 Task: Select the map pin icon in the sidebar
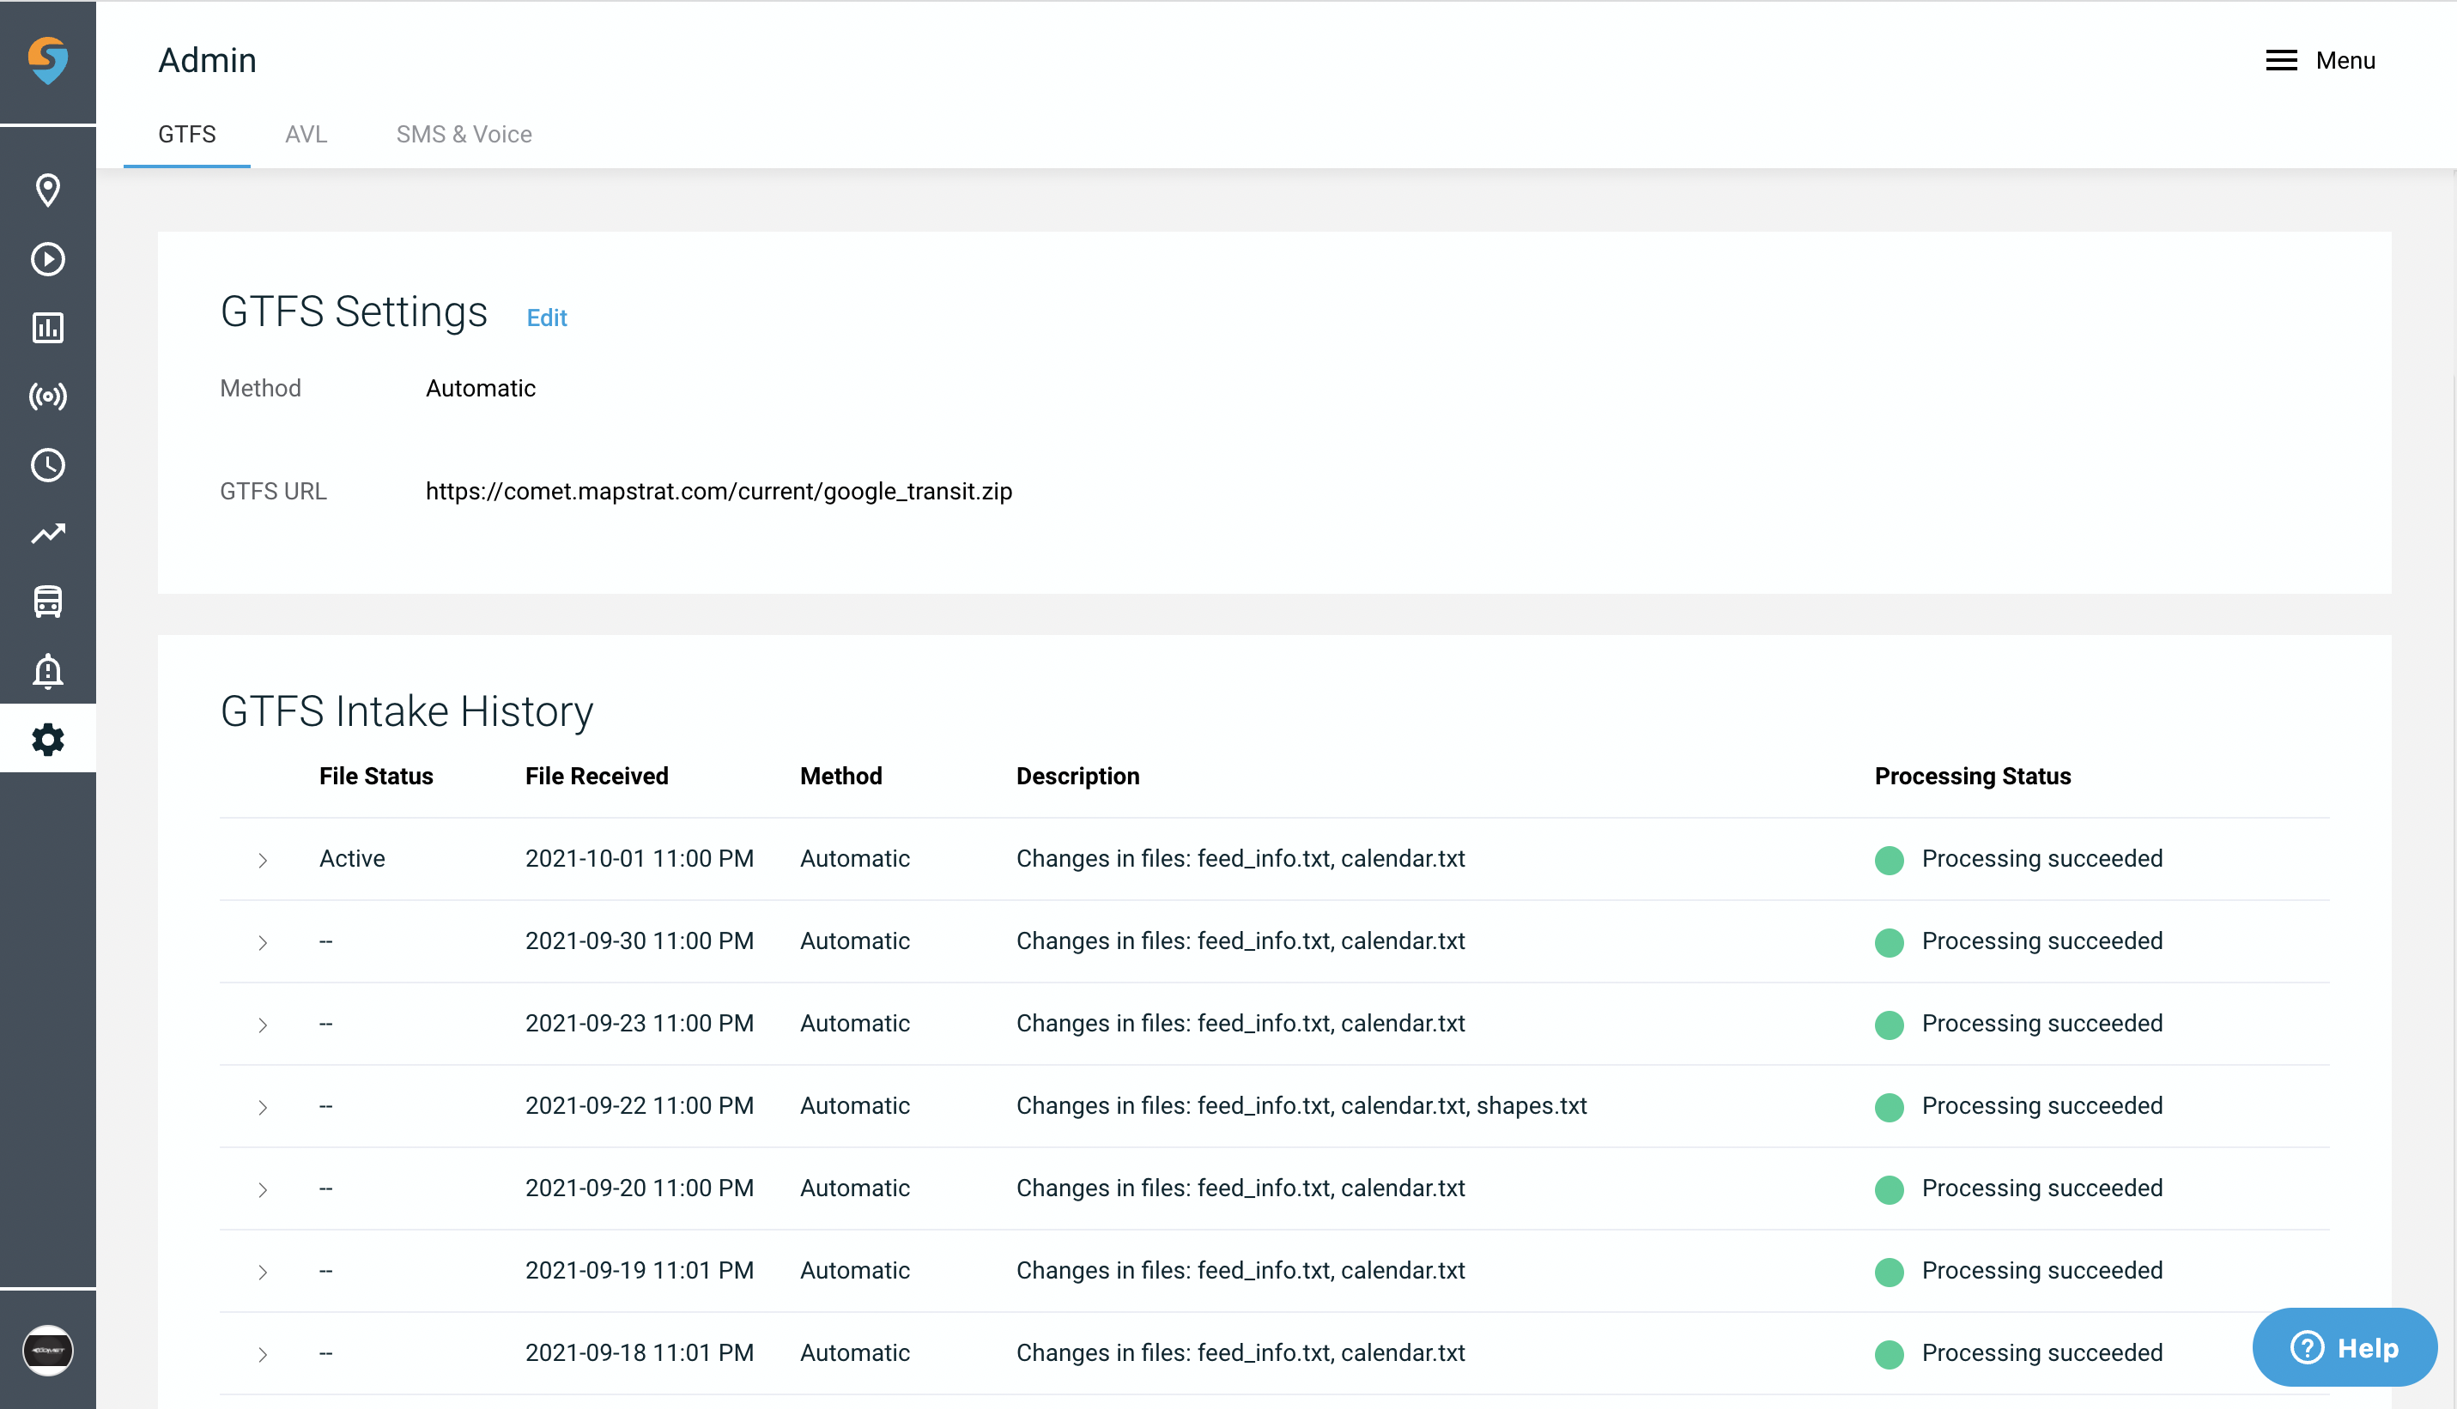pos(47,190)
